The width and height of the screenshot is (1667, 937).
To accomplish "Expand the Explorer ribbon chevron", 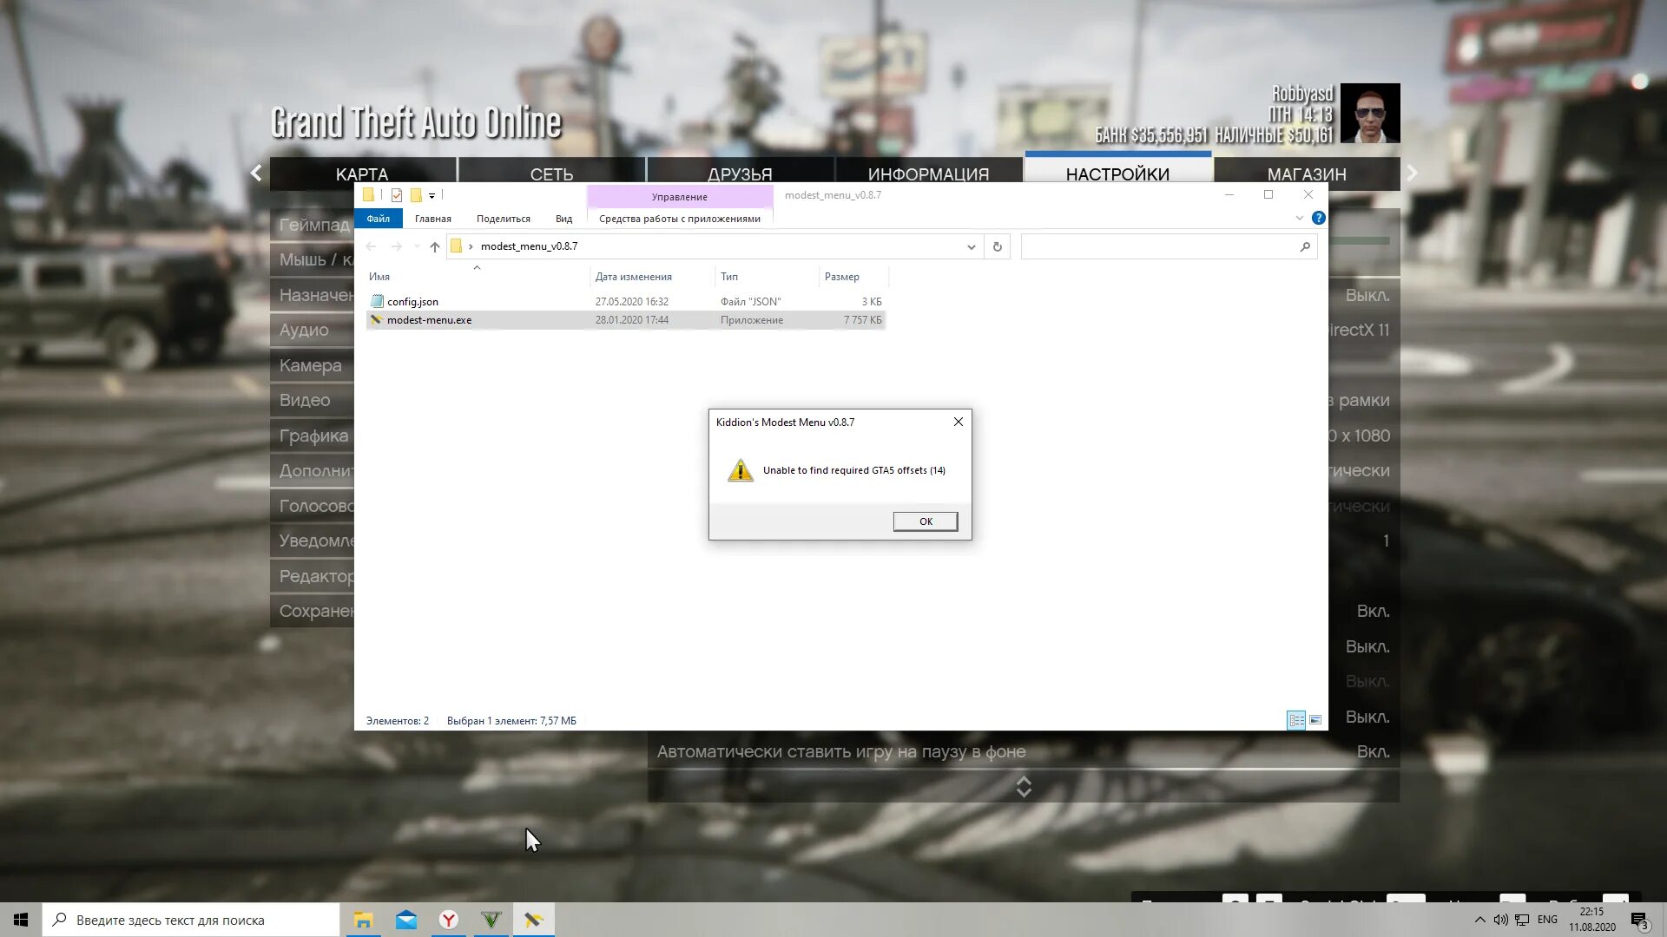I will pyautogui.click(x=1300, y=219).
